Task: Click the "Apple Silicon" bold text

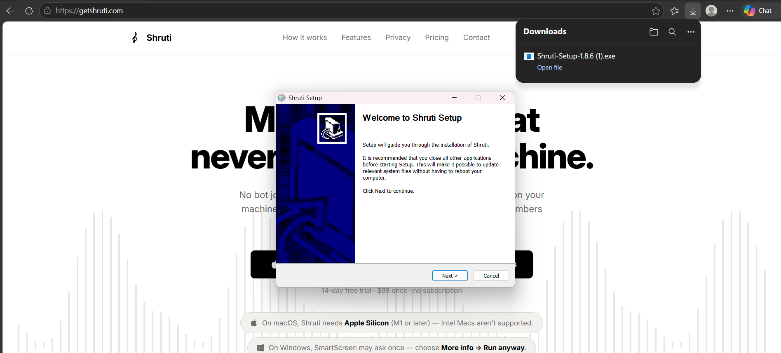Action: (x=366, y=323)
